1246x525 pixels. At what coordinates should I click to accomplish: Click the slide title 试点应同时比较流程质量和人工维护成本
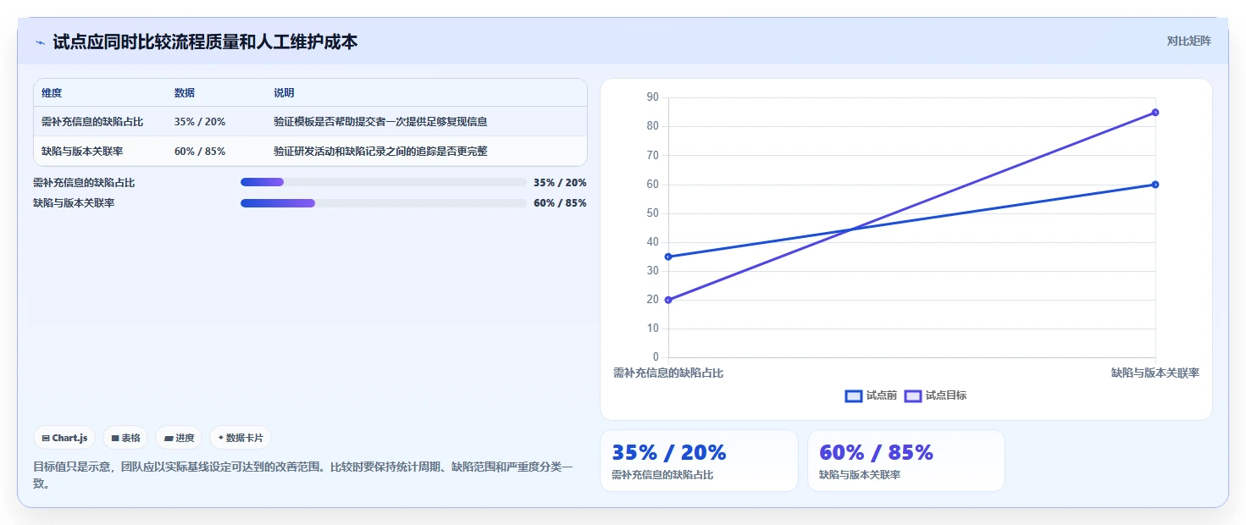click(x=205, y=41)
